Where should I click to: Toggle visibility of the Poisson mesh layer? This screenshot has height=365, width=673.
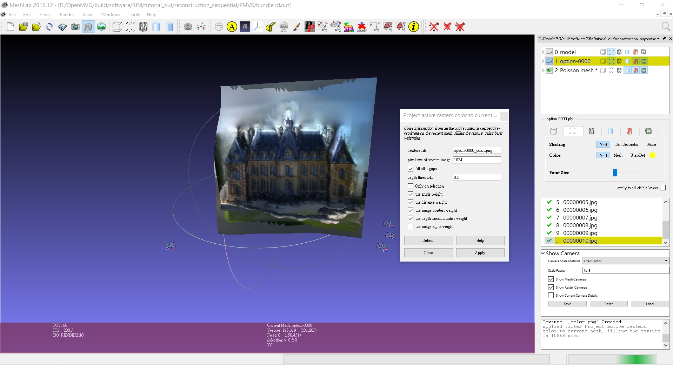point(549,70)
